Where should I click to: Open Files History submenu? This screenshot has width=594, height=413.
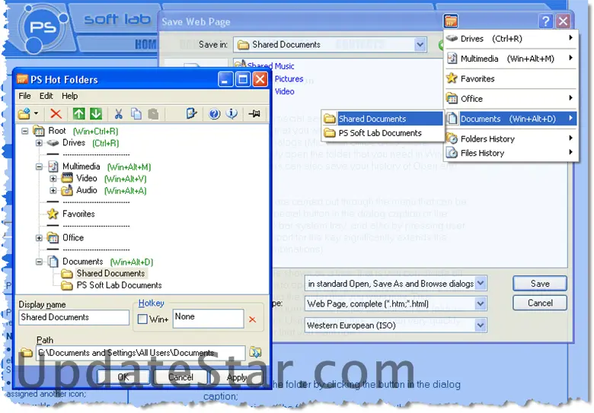(510, 153)
